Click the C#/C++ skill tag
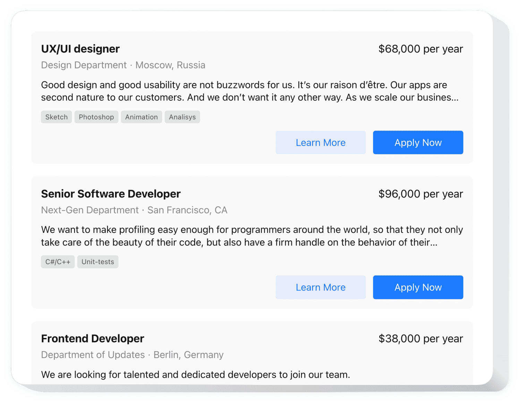 [x=58, y=262]
